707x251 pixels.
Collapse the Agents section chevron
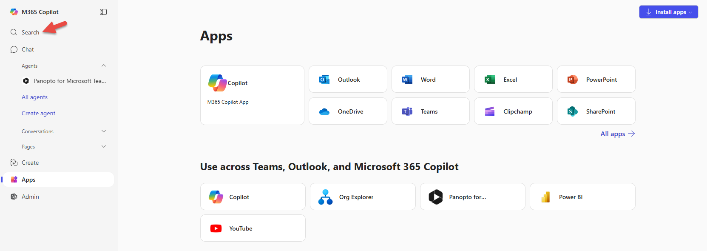coord(104,66)
